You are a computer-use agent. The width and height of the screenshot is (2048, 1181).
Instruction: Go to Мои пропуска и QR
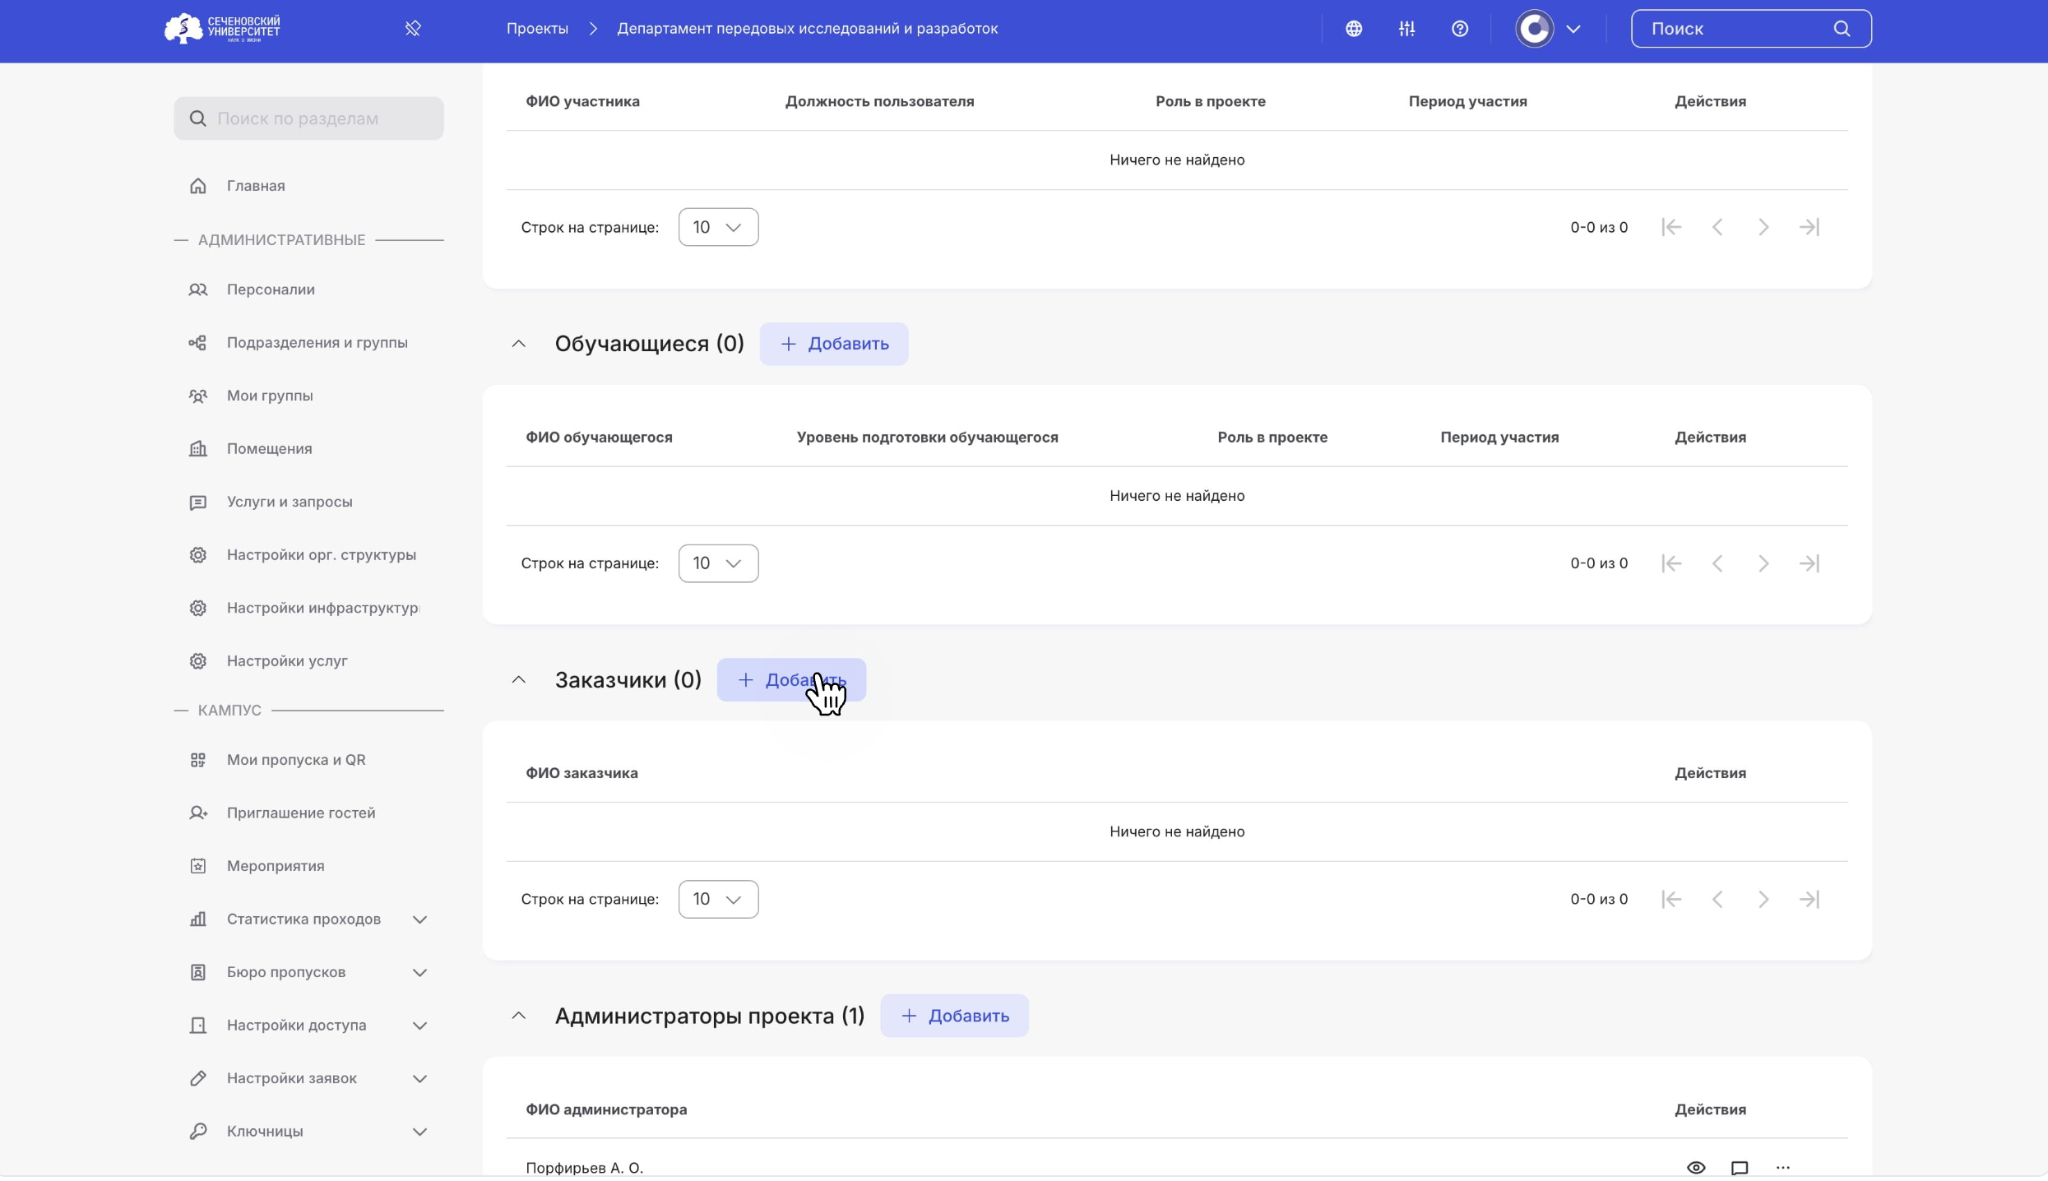[296, 760]
